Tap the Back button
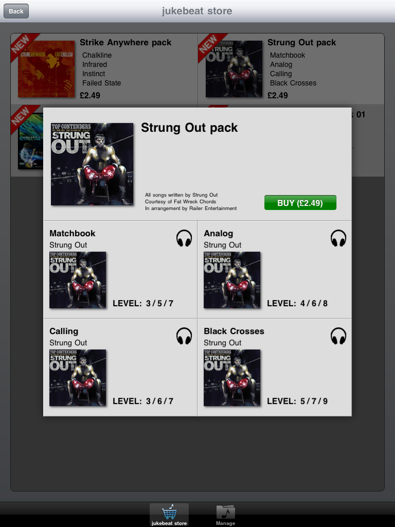Screen dimensions: 395x527 [x=16, y=11]
